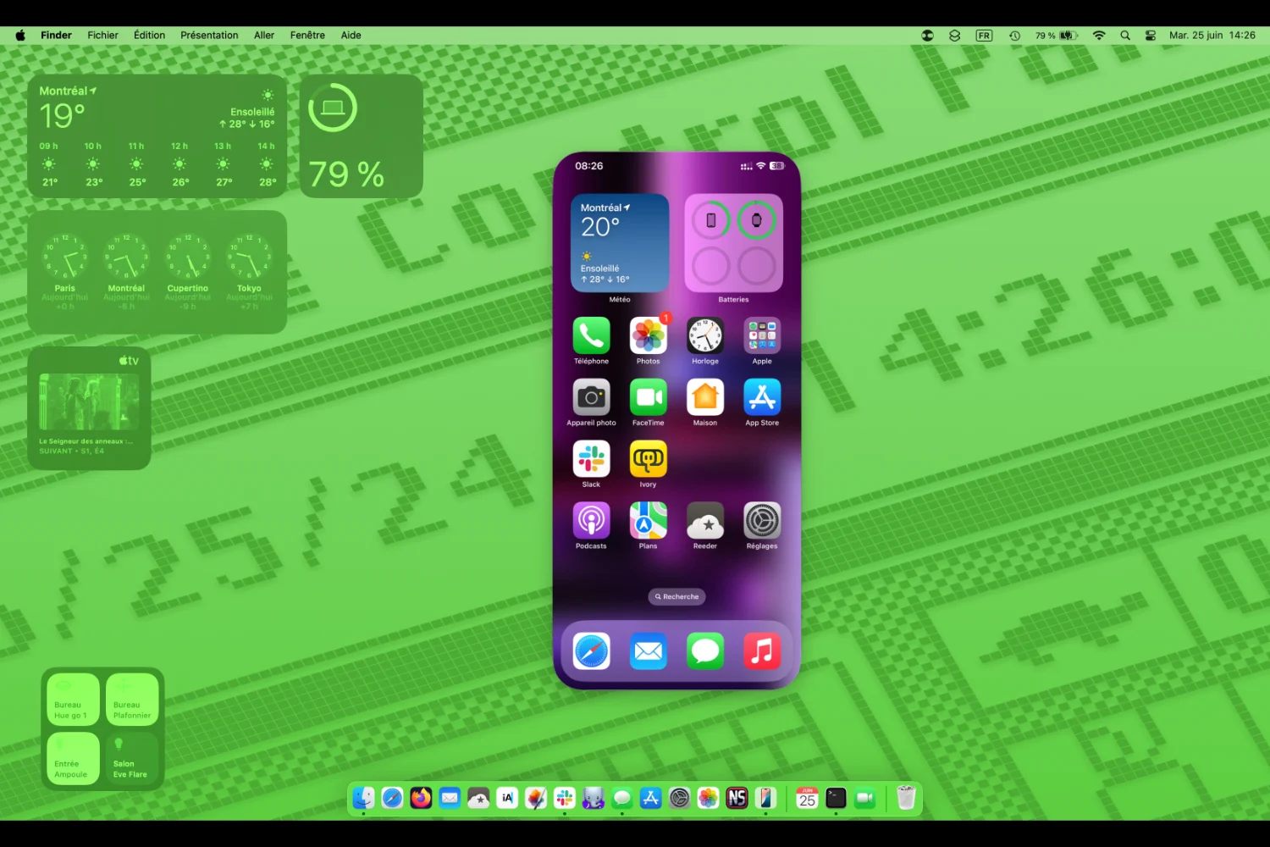Open Photos app on the iPhone home screen
This screenshot has height=847, width=1270.
coord(648,336)
